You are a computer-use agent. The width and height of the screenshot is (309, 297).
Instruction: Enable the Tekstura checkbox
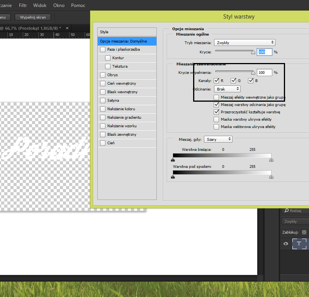coord(108,66)
